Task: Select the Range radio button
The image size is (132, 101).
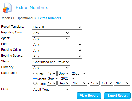Action: pyautogui.click(x=35, y=83)
